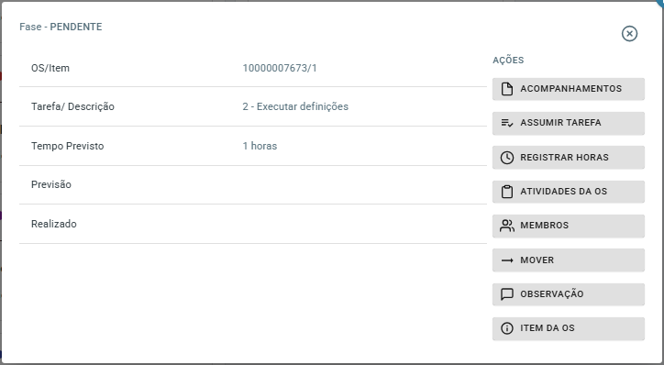
Task: Click the task description Executar definições
Action: click(303, 106)
